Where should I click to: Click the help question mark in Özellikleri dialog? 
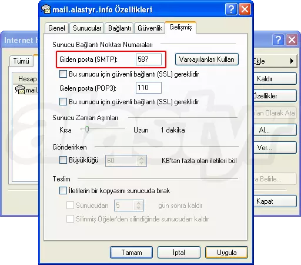[231, 9]
